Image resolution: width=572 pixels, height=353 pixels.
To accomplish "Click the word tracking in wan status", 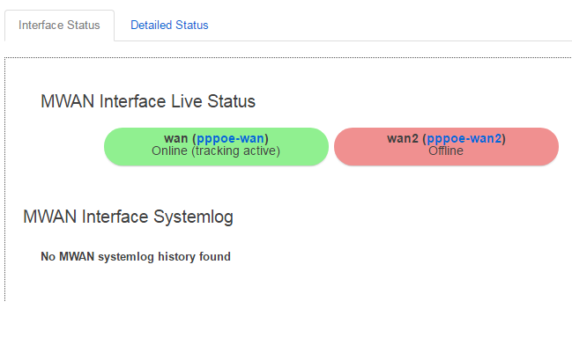I will pos(216,151).
